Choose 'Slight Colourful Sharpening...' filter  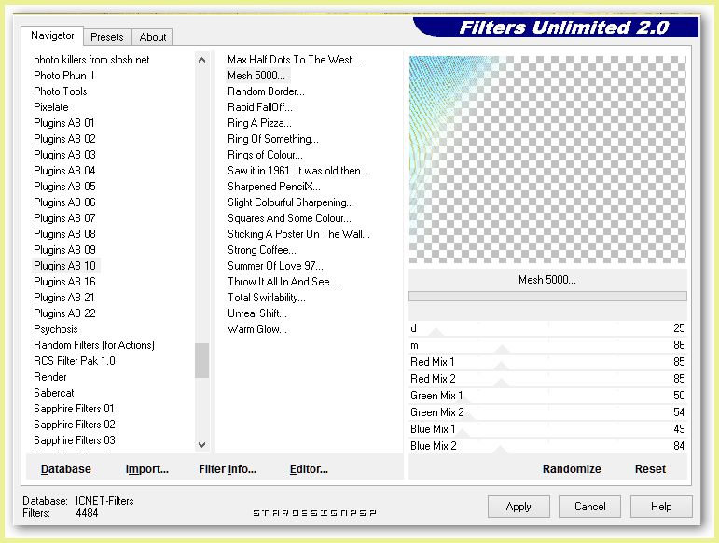291,202
